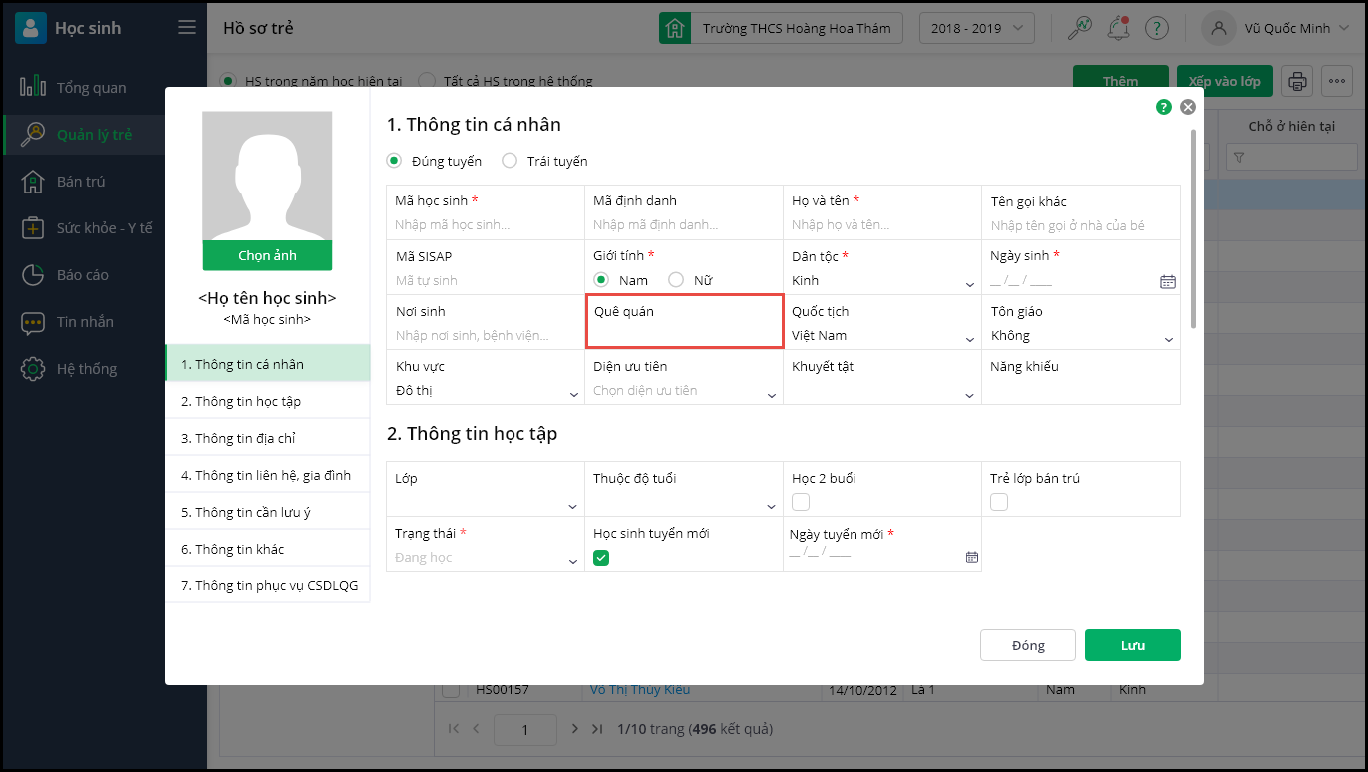Open the enrollment date calendar icon

tap(971, 557)
